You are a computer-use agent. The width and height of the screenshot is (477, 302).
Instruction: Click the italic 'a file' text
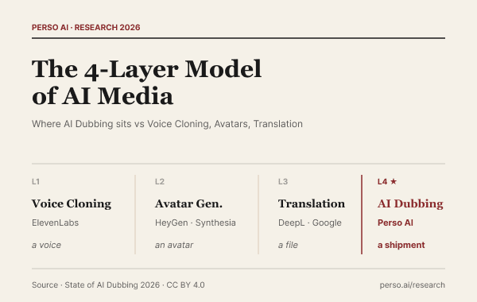coord(288,245)
